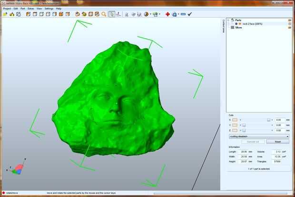Click the second zoom sphere icon in toolbar

(84, 14)
